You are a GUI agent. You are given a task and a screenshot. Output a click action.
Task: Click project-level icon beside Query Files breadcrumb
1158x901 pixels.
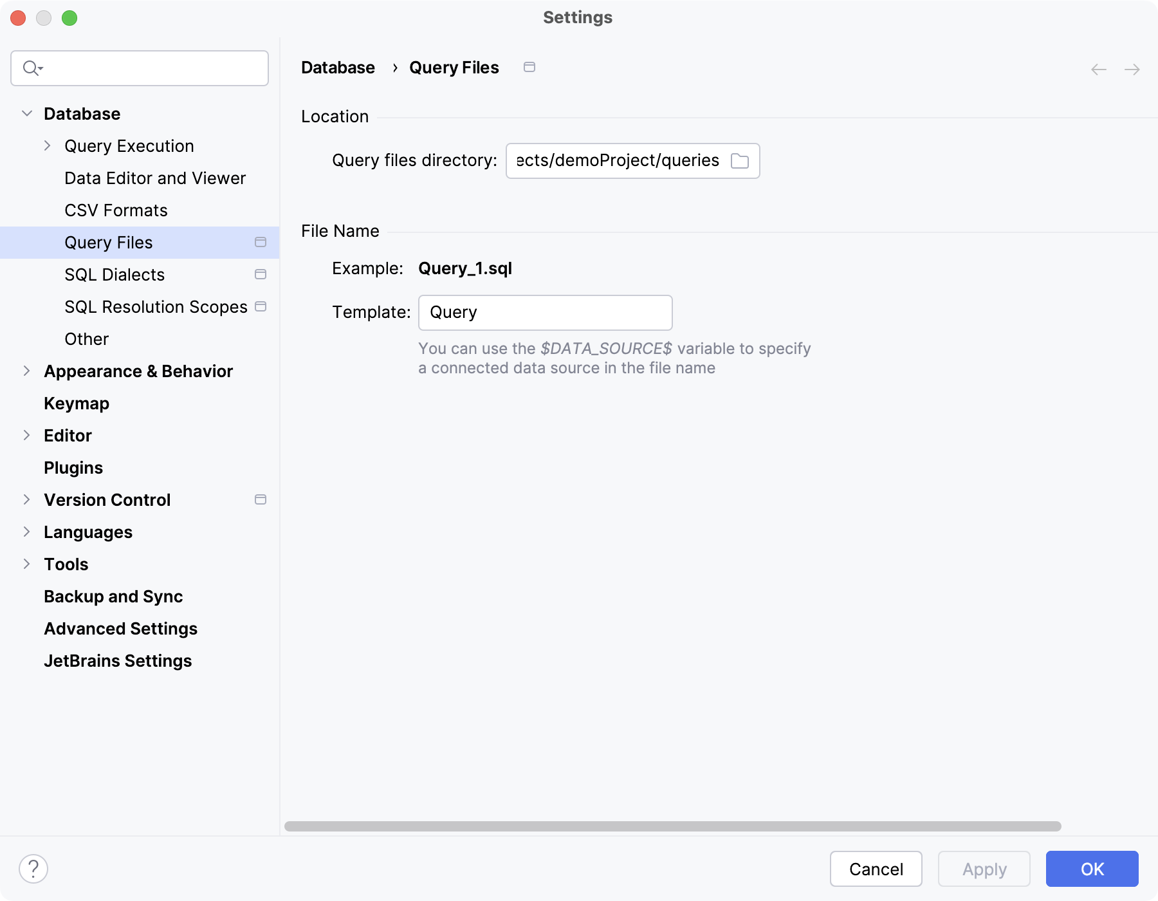[x=529, y=67]
